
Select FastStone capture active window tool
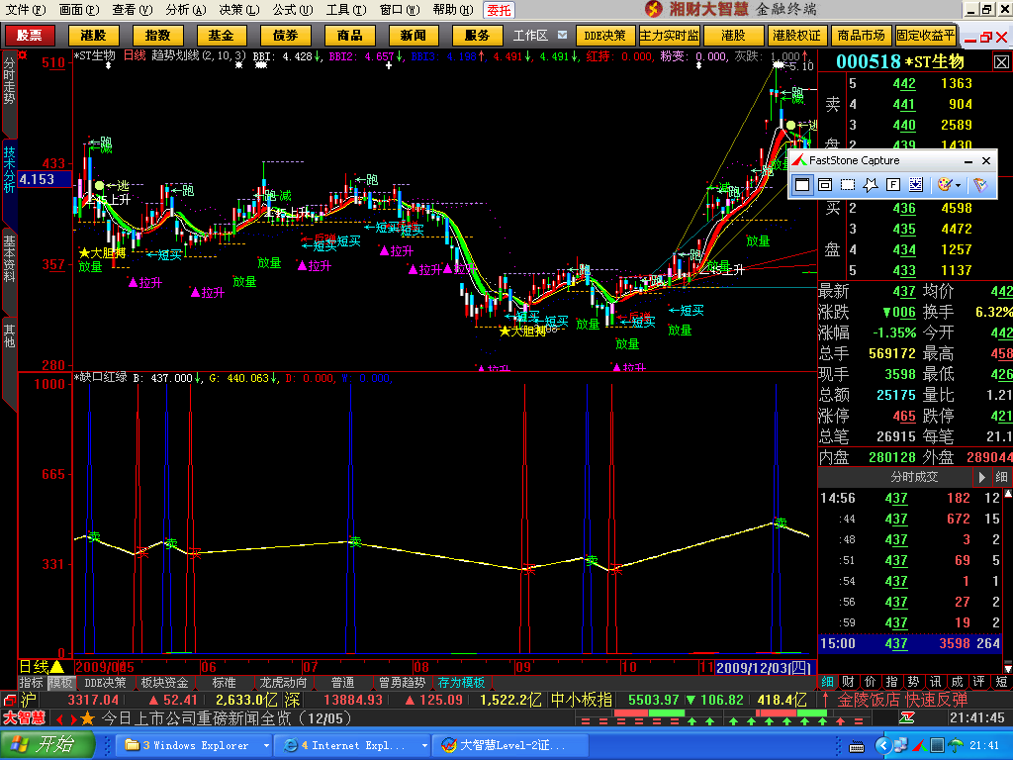[x=801, y=185]
